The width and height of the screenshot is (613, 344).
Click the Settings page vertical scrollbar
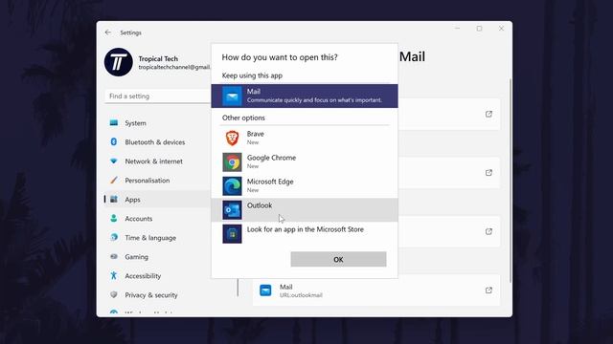pos(510,181)
